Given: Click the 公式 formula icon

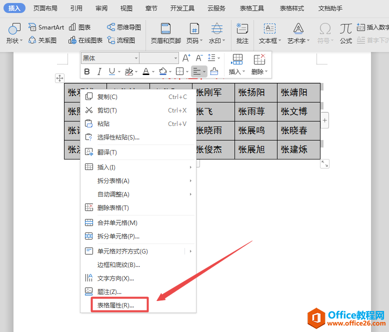Looking at the screenshot, I should pos(346,29).
